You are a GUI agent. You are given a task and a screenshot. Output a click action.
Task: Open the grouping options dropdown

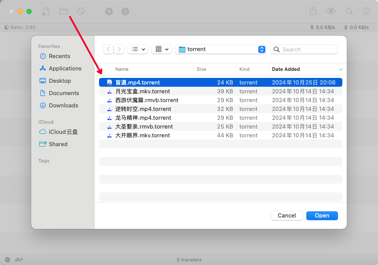coord(161,49)
